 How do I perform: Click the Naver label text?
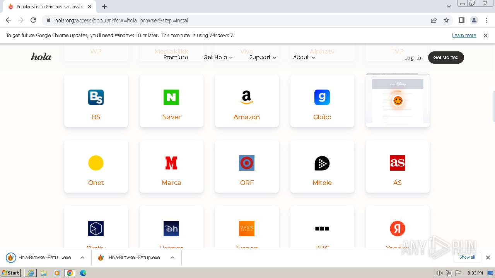pyautogui.click(x=171, y=117)
